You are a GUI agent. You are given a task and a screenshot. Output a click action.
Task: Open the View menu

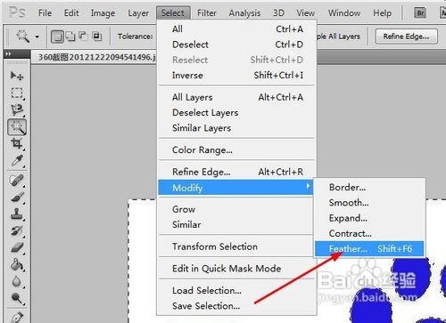pyautogui.click(x=305, y=13)
